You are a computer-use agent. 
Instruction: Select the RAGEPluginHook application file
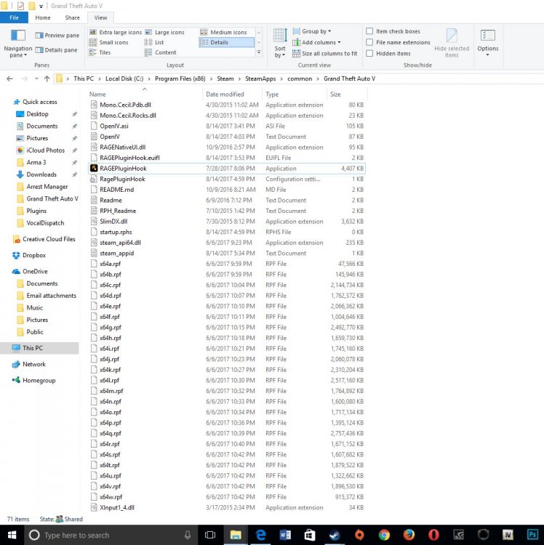tap(123, 168)
